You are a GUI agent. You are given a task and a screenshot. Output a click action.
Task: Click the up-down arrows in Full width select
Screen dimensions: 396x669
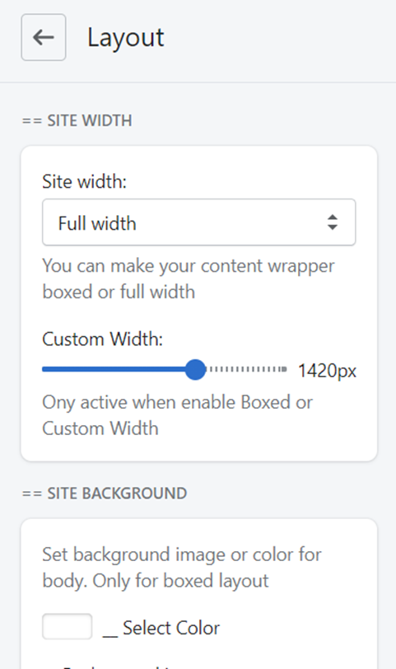point(333,222)
